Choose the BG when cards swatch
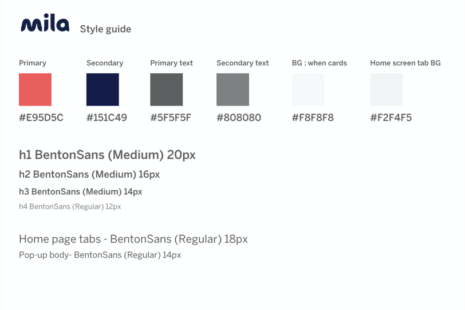Image resolution: width=465 pixels, height=310 pixels. click(308, 89)
